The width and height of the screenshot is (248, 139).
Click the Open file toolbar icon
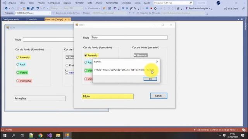click(24, 8)
